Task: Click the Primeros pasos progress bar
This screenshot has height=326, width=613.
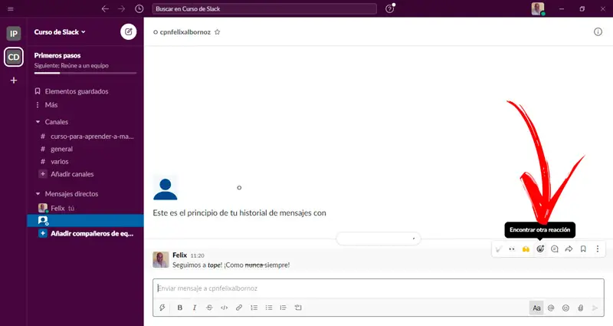Action: 85,73
